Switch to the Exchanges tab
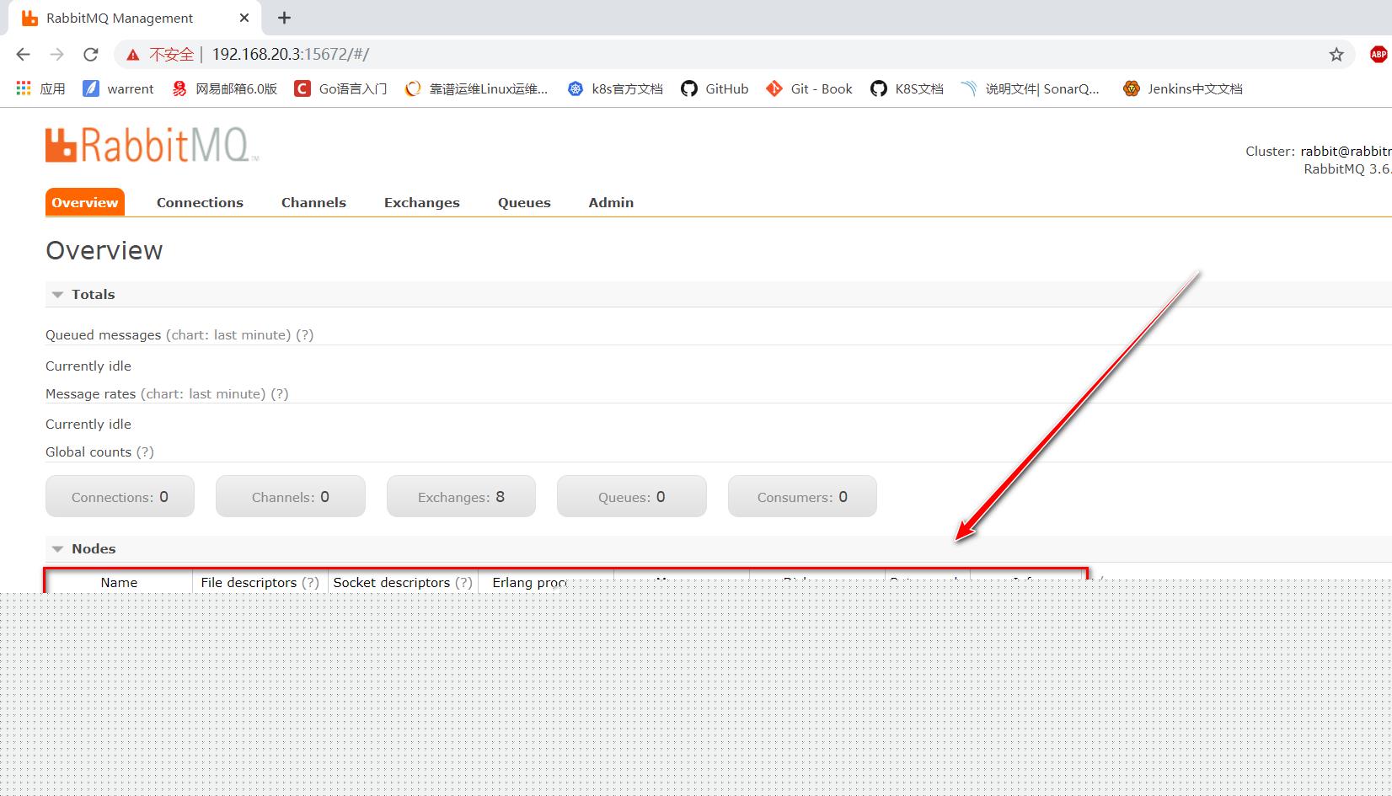1392x796 pixels. [422, 202]
